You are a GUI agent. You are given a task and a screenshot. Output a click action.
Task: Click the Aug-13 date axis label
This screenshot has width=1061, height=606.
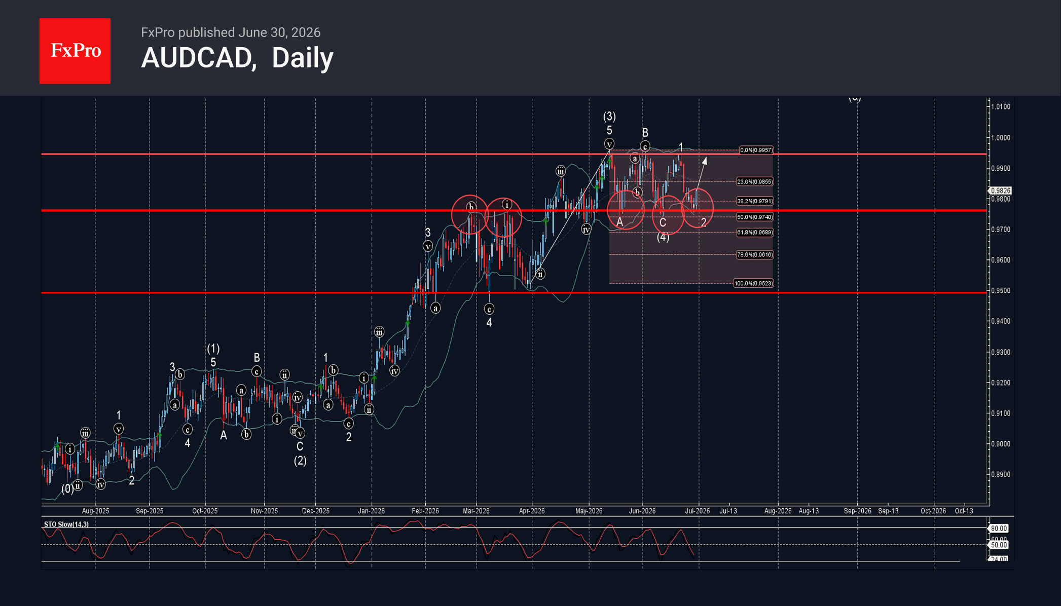click(x=809, y=511)
